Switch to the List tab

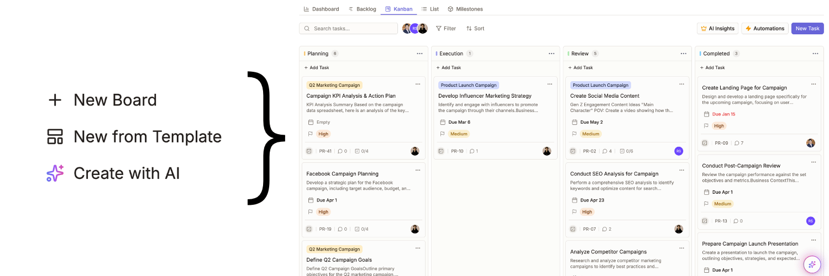(x=430, y=9)
